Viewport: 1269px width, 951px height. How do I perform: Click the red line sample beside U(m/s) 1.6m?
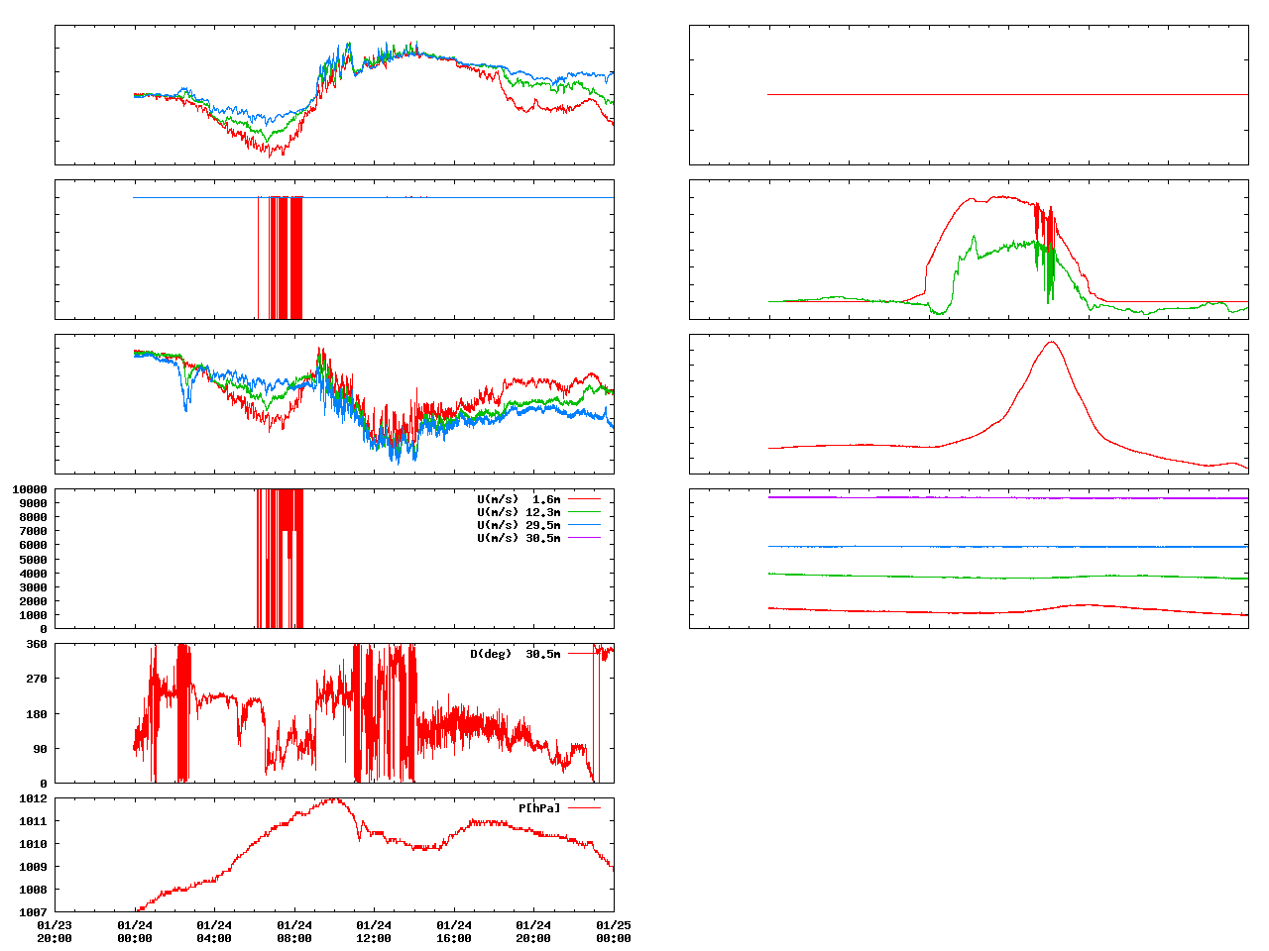coord(584,499)
